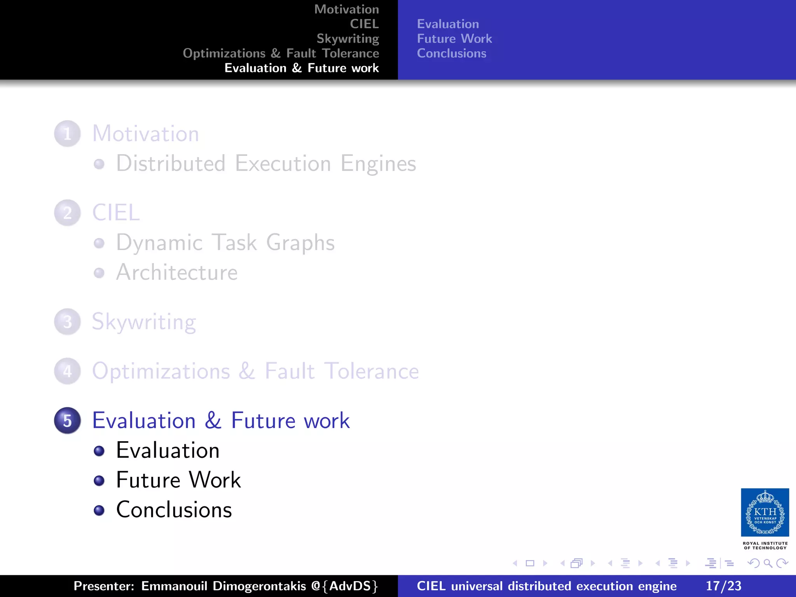The image size is (796, 597).
Task: Jump to section 4 Optimizations & Fault Tolerance outline
Action: (255, 371)
